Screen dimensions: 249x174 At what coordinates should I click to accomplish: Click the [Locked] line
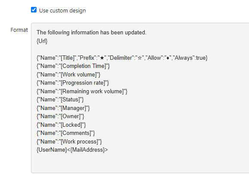(61, 125)
